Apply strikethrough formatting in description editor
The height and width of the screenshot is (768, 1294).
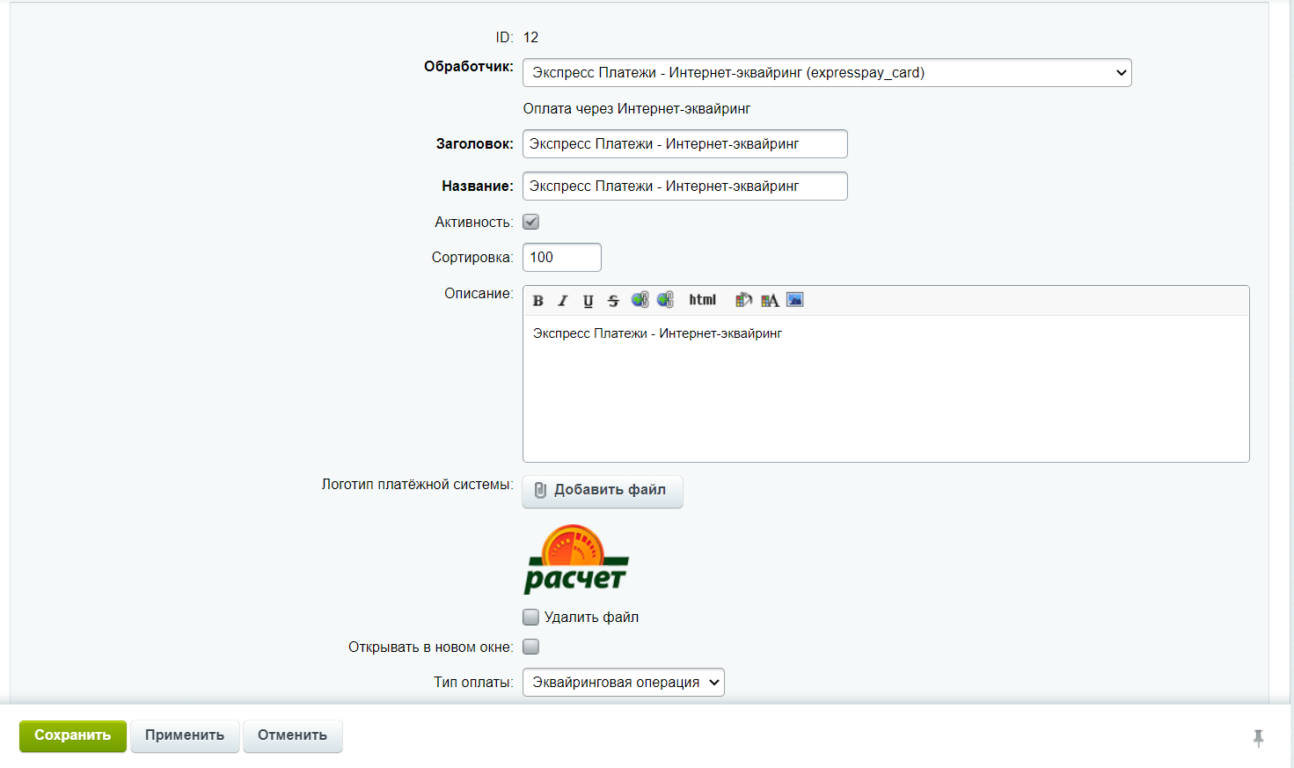[613, 301]
